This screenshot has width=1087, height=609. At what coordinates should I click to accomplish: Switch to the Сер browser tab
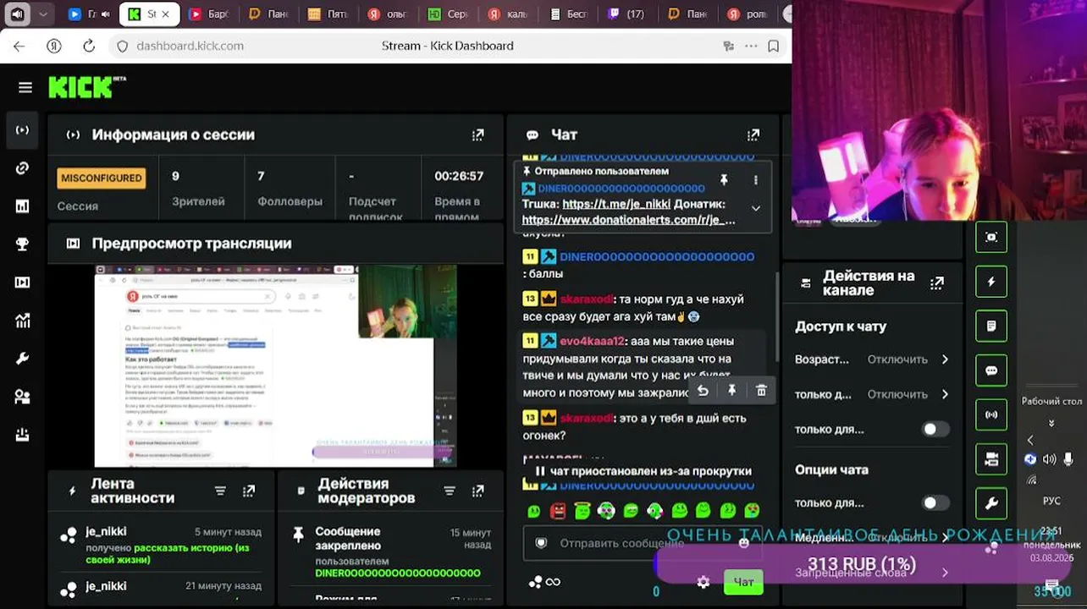coord(448,14)
